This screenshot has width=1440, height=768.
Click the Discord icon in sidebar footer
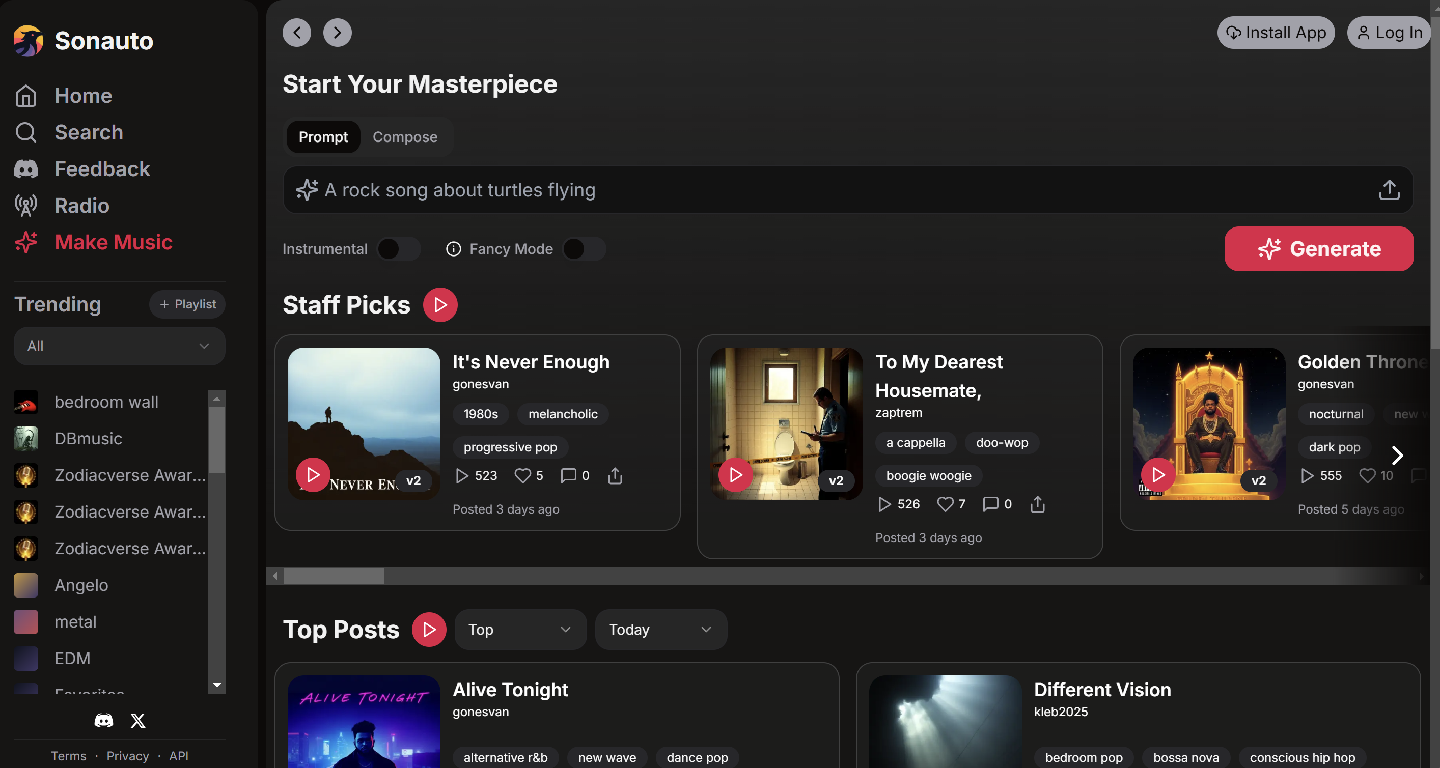point(103,721)
